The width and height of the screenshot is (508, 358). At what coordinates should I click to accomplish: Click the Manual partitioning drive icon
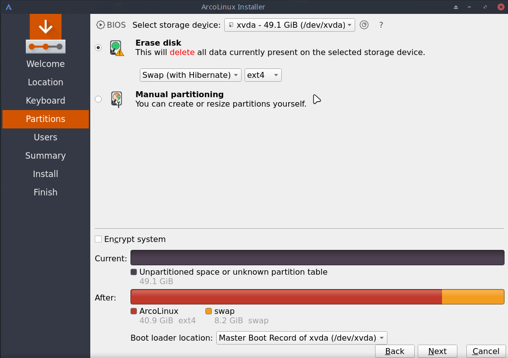(x=117, y=99)
